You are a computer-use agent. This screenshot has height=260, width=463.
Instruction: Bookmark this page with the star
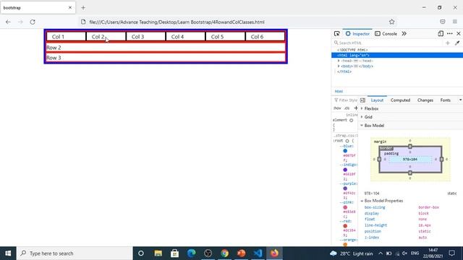392,22
